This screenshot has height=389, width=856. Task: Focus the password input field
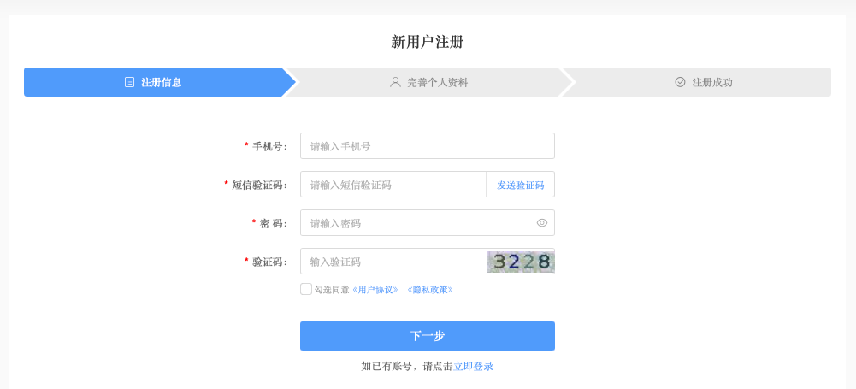click(417, 223)
